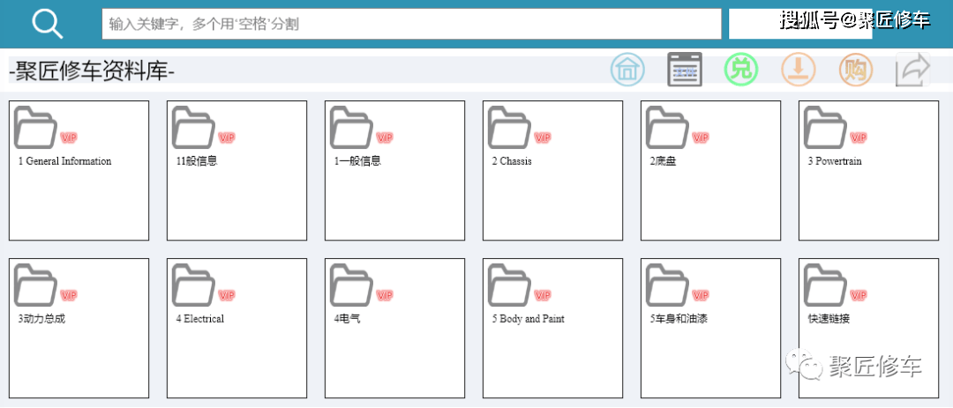Open folder icon of 11般信息

193,128
